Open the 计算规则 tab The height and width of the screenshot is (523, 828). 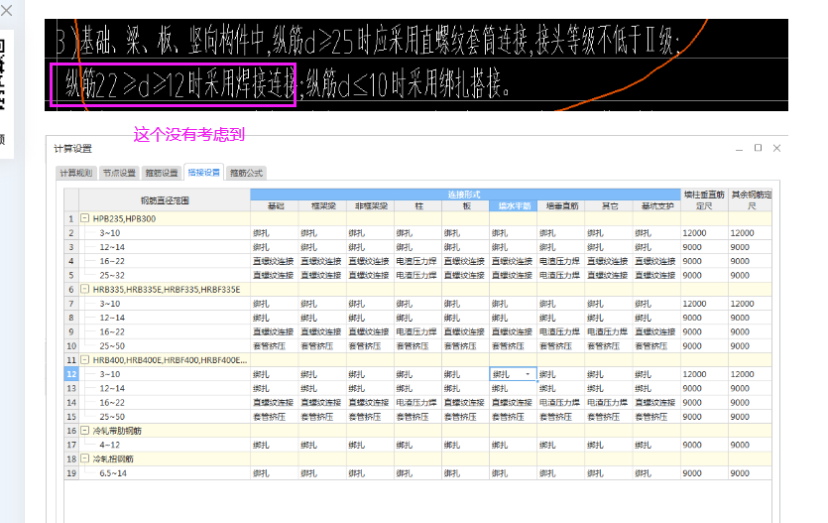(x=76, y=173)
